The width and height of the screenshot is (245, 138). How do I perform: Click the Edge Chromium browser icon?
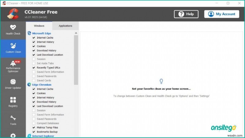pyautogui.click(x=29, y=85)
